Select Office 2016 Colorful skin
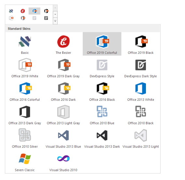The height and width of the screenshot is (180, 185). [x=25, y=91]
